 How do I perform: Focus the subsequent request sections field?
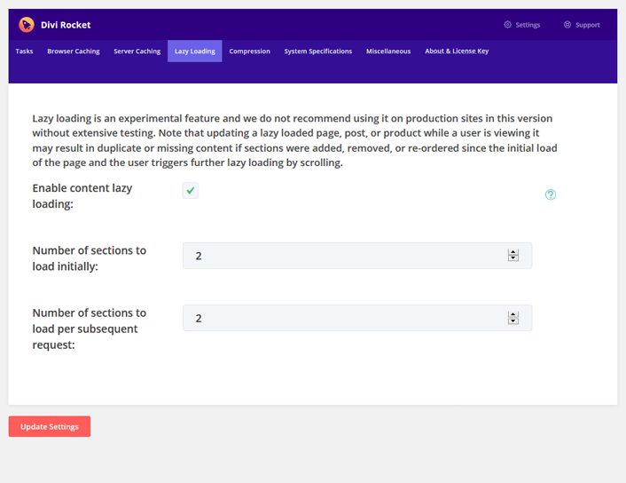click(357, 318)
